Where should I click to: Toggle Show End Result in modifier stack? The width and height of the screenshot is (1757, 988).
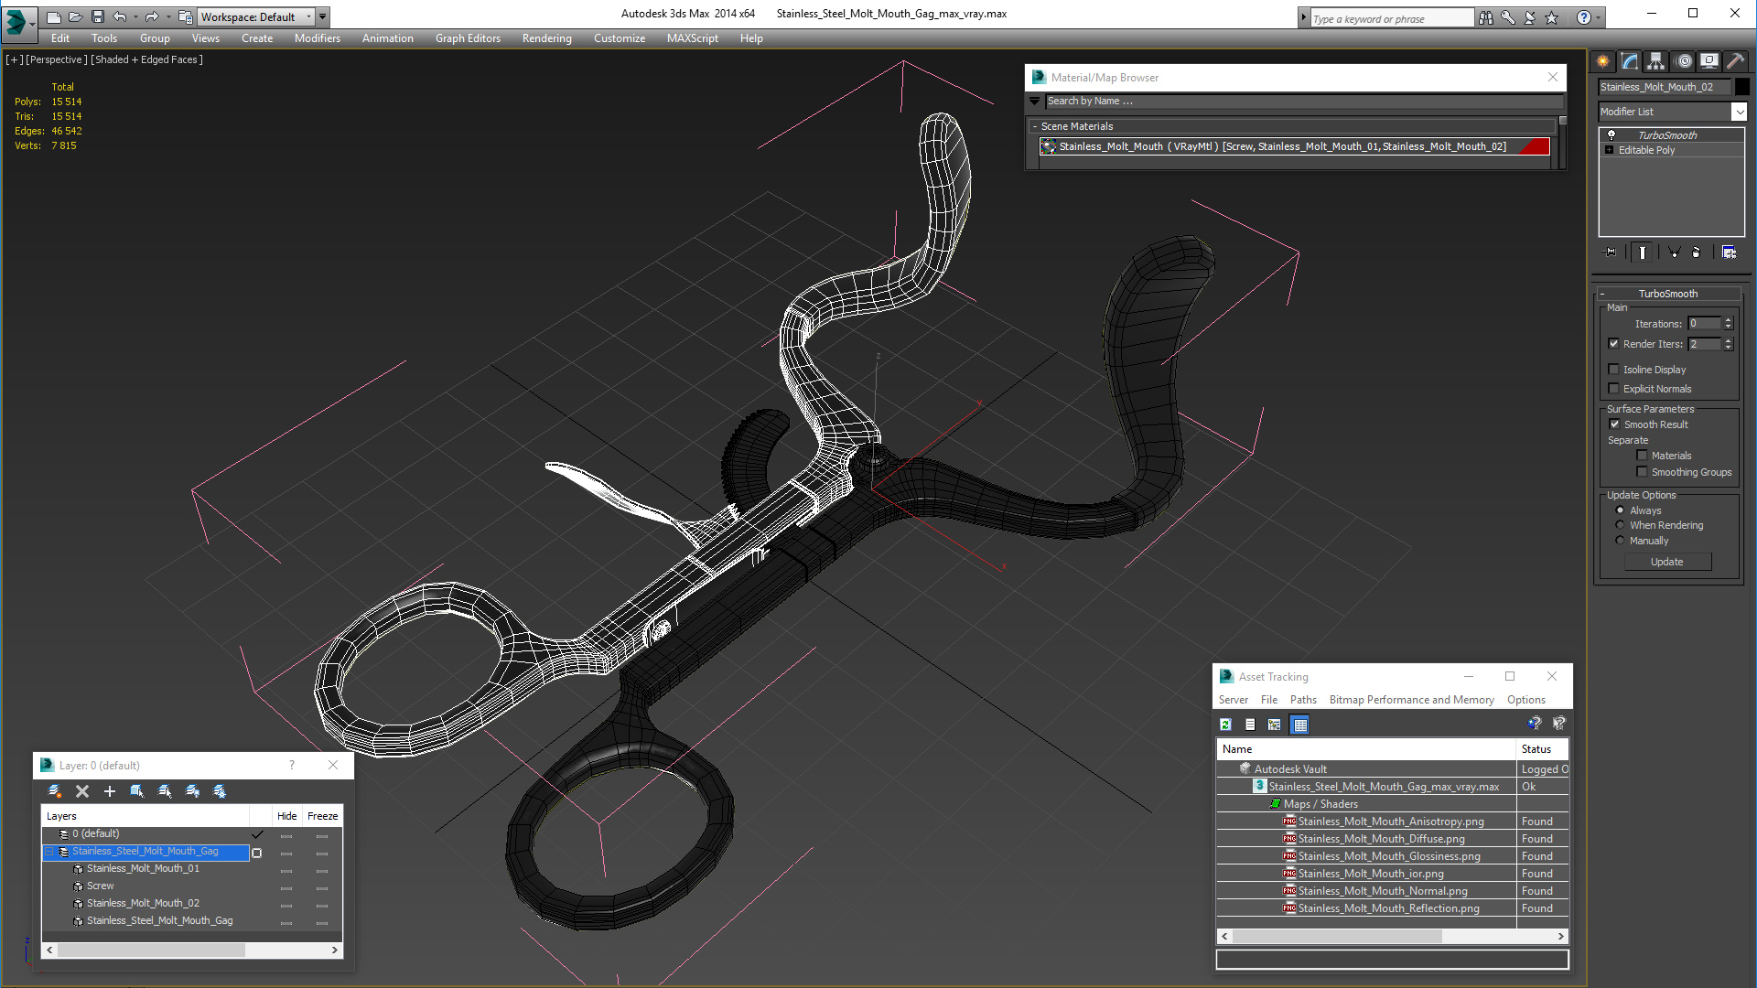[x=1643, y=252]
